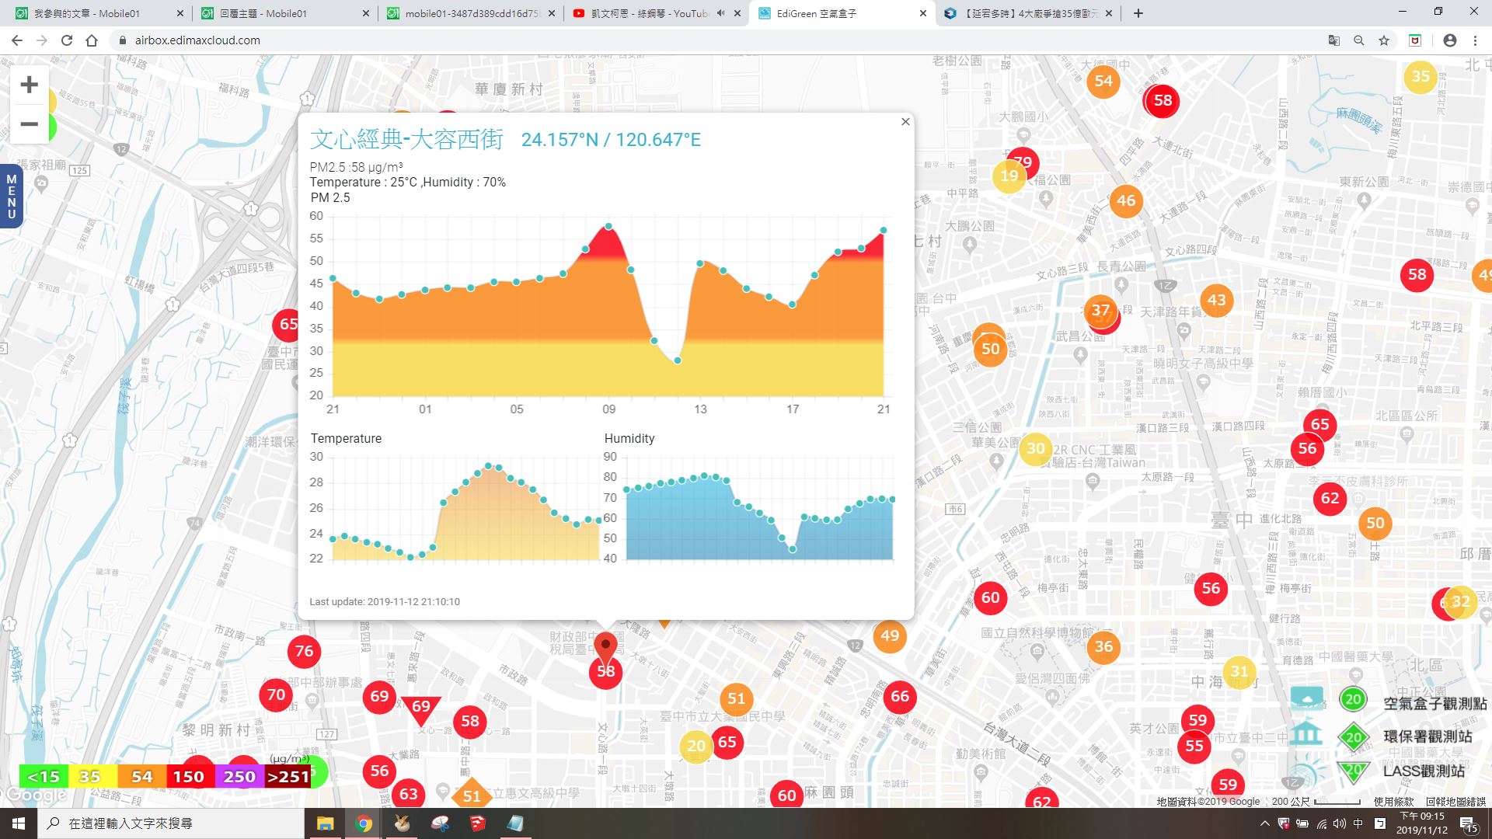Click the airbox.edimaxcloud.com address bar
The height and width of the screenshot is (839, 1492).
tap(715, 40)
